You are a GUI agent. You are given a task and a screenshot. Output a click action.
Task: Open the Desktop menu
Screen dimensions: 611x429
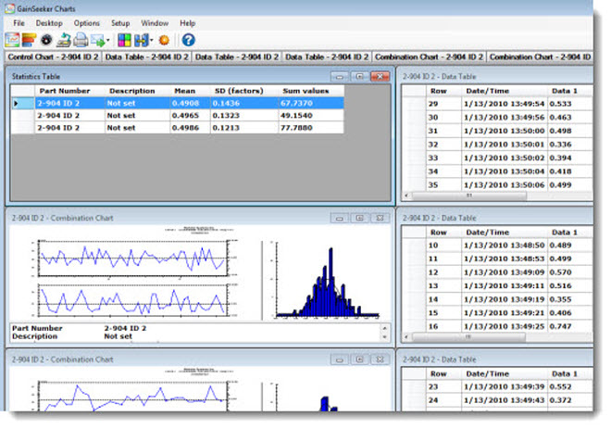point(50,22)
